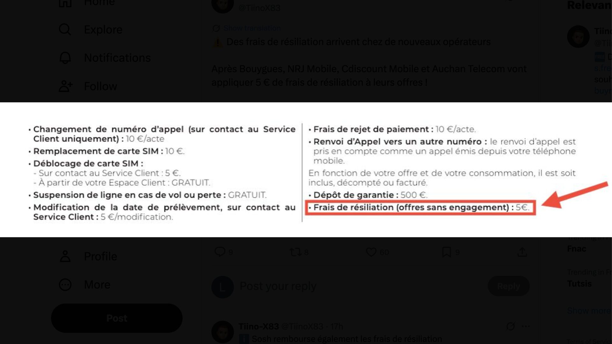Click the share upload icon
Image resolution: width=612 pixels, height=344 pixels.
click(522, 252)
